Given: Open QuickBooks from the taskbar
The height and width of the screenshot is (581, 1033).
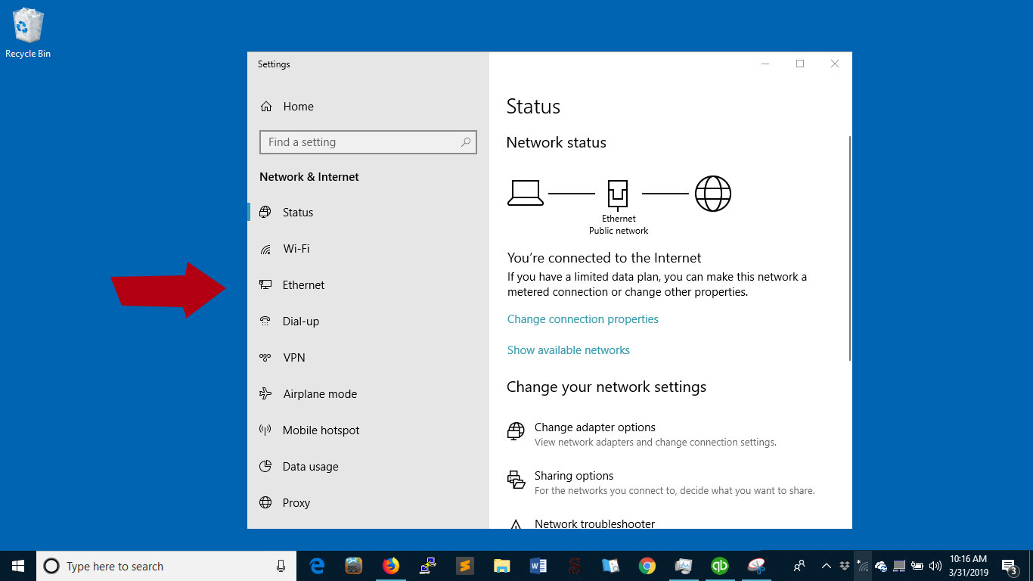Looking at the screenshot, I should 719,566.
